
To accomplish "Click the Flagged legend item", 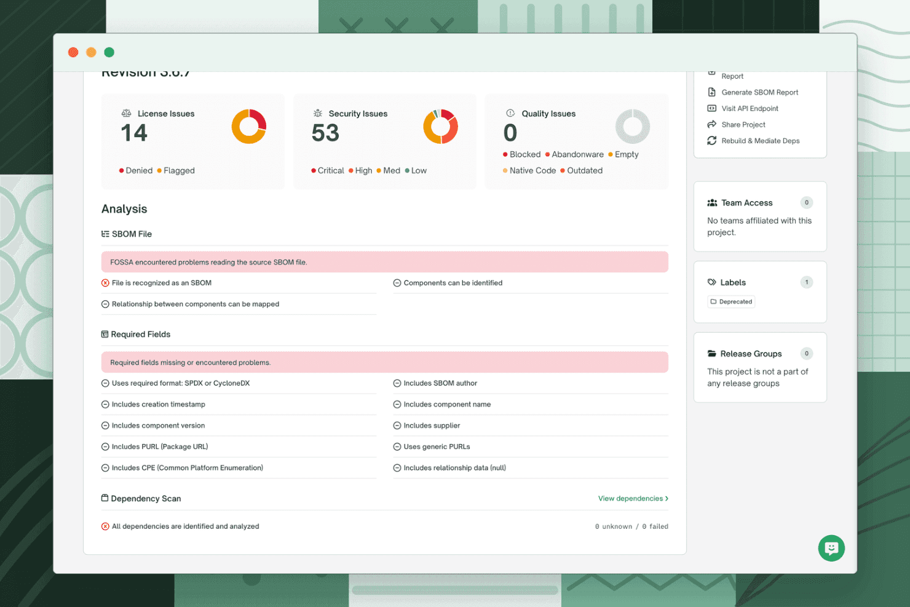I will [x=176, y=170].
